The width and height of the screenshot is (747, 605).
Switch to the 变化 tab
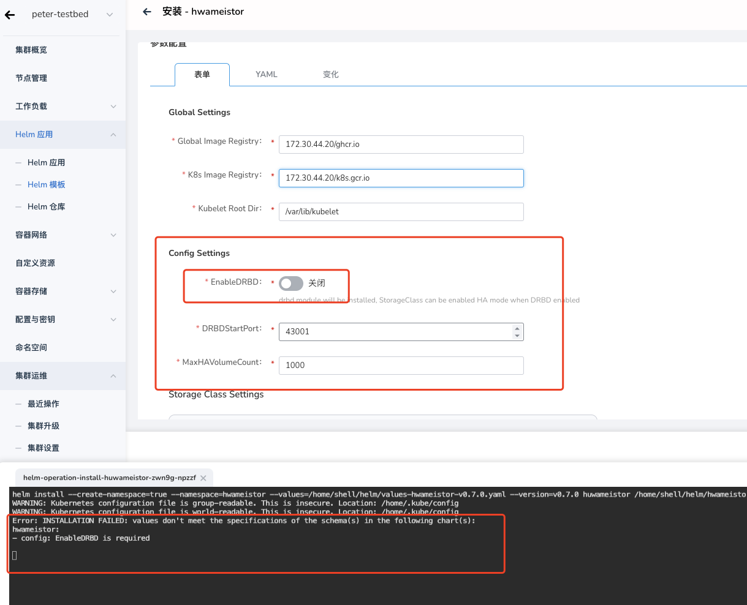(330, 74)
